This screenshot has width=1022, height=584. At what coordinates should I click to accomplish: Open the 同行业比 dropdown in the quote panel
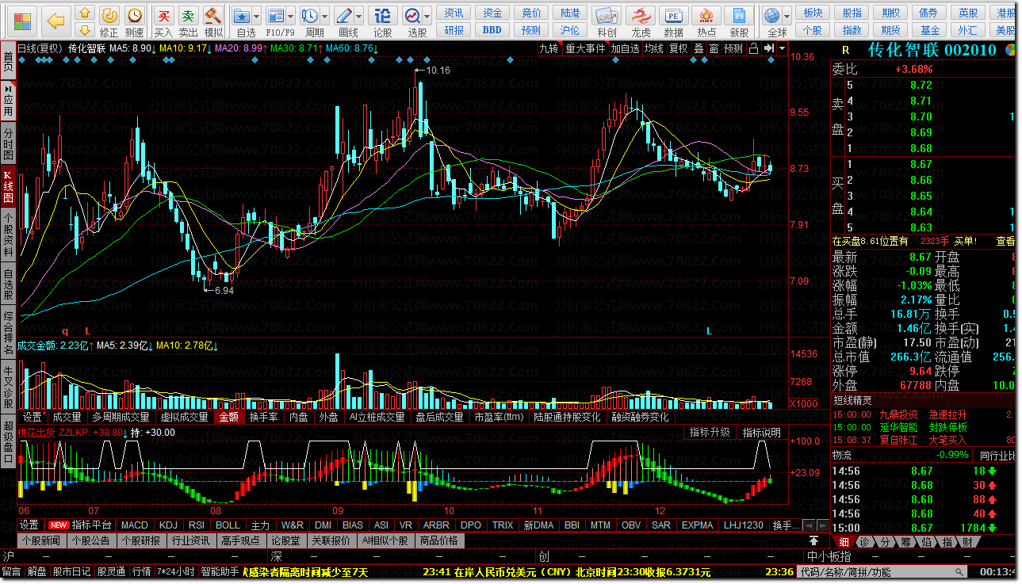996,455
